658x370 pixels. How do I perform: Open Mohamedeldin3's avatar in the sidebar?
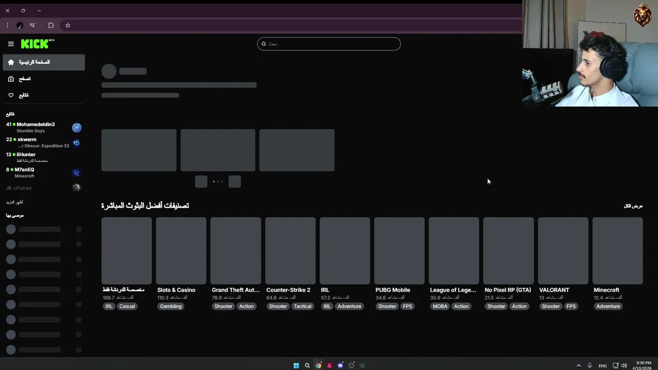(x=77, y=127)
